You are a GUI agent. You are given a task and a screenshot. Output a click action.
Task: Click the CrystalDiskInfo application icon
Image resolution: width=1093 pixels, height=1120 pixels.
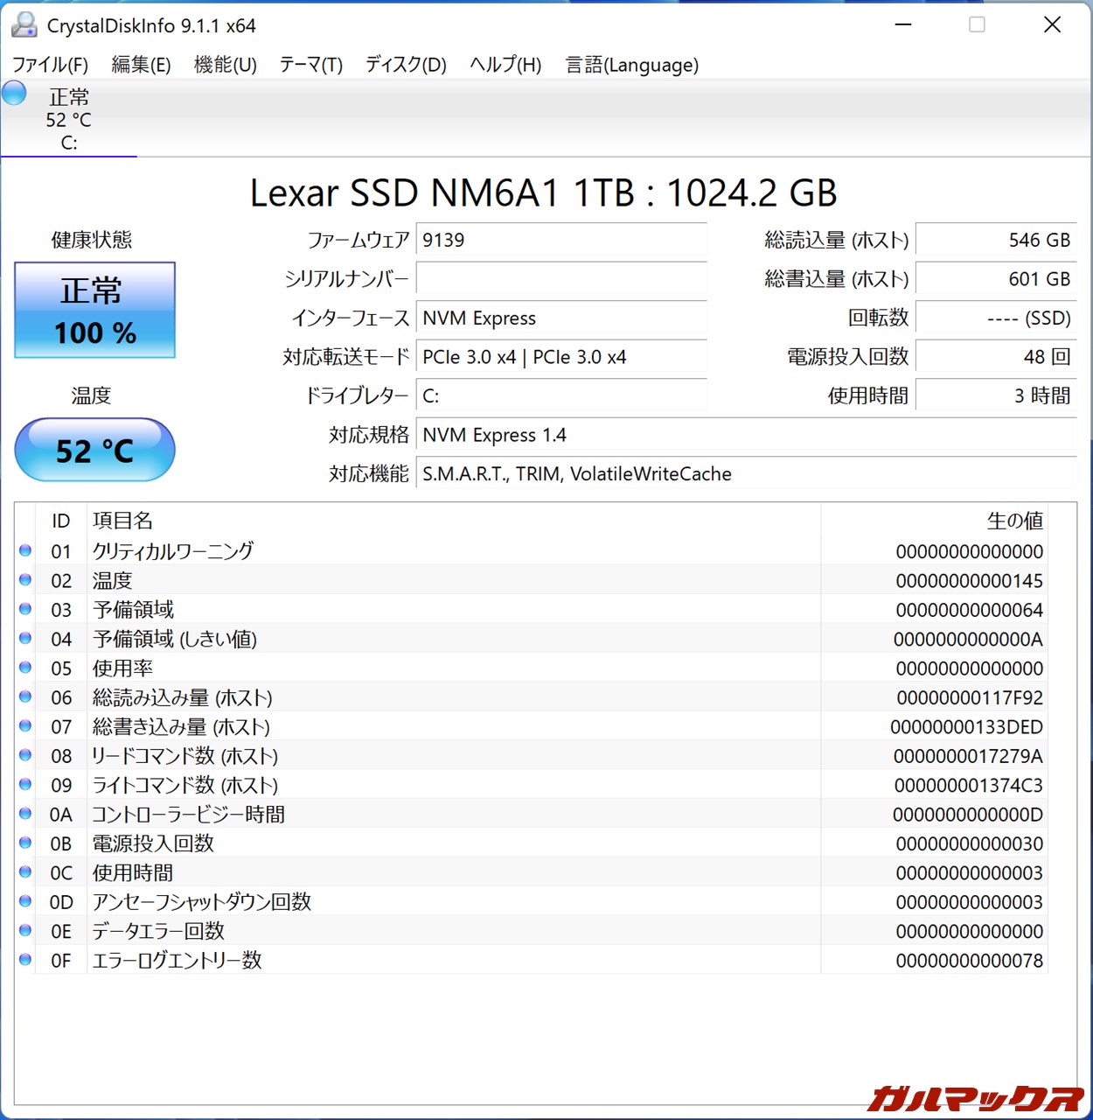[x=22, y=24]
